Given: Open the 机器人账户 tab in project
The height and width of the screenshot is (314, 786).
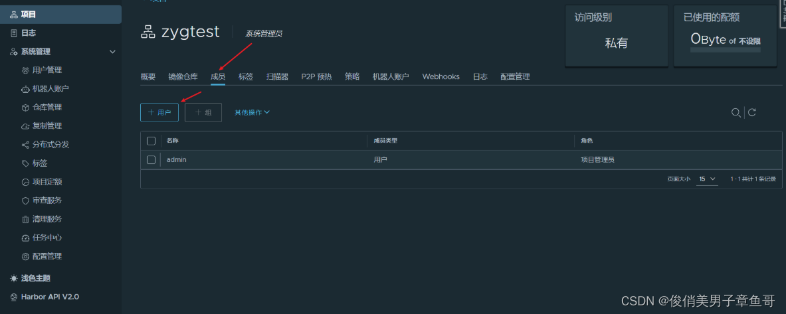Looking at the screenshot, I should (391, 76).
